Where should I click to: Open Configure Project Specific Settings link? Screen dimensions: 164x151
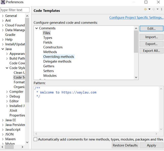[136, 17]
